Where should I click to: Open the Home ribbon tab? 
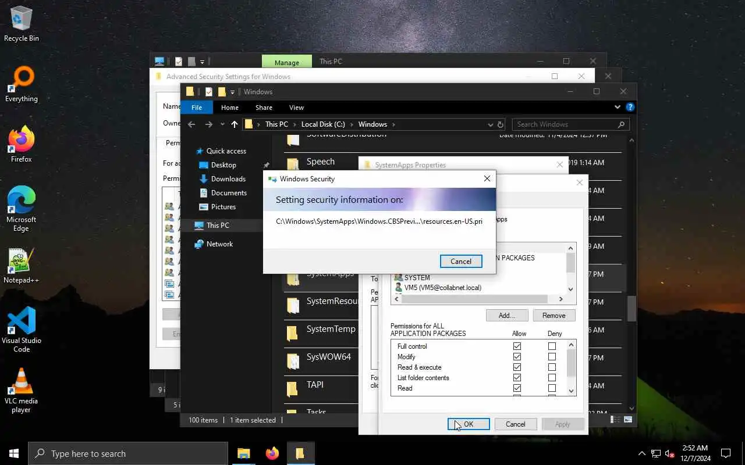pyautogui.click(x=230, y=108)
